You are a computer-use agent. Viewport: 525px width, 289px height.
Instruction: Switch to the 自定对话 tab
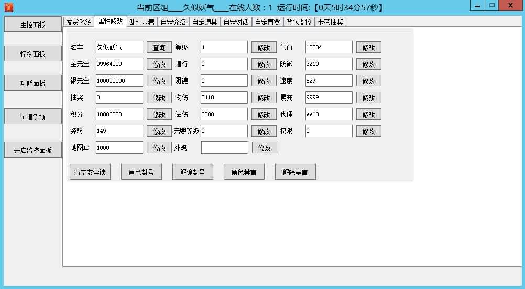coord(236,22)
